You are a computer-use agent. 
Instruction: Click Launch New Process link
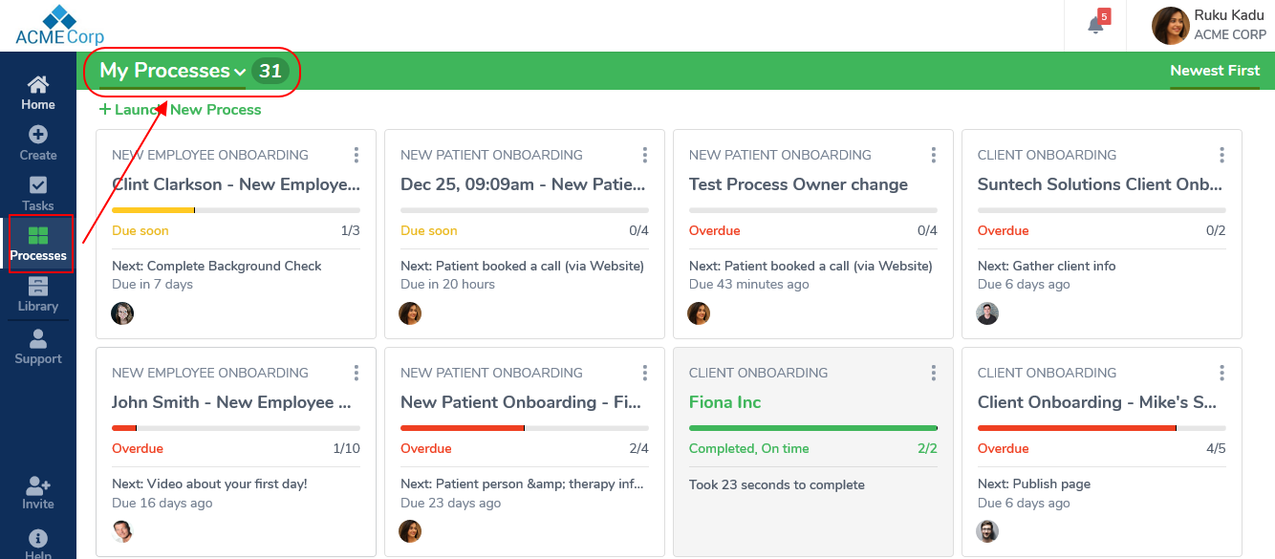(181, 110)
